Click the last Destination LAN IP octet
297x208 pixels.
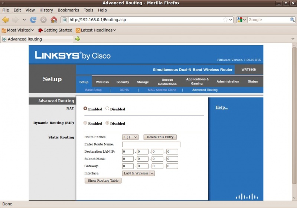tap(172, 152)
